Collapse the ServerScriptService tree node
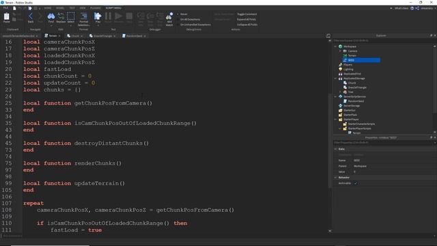437x246 pixels. tap(335, 96)
